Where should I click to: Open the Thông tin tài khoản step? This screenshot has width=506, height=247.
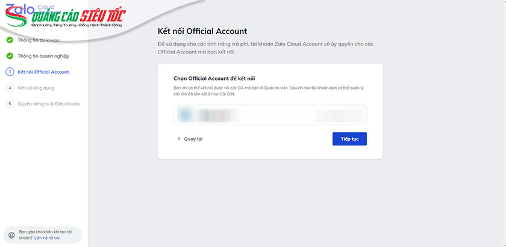click(39, 40)
